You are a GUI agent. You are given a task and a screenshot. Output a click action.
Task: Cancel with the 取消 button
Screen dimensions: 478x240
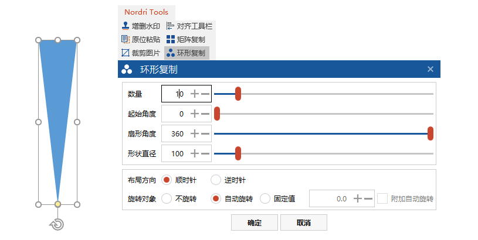tap(304, 222)
